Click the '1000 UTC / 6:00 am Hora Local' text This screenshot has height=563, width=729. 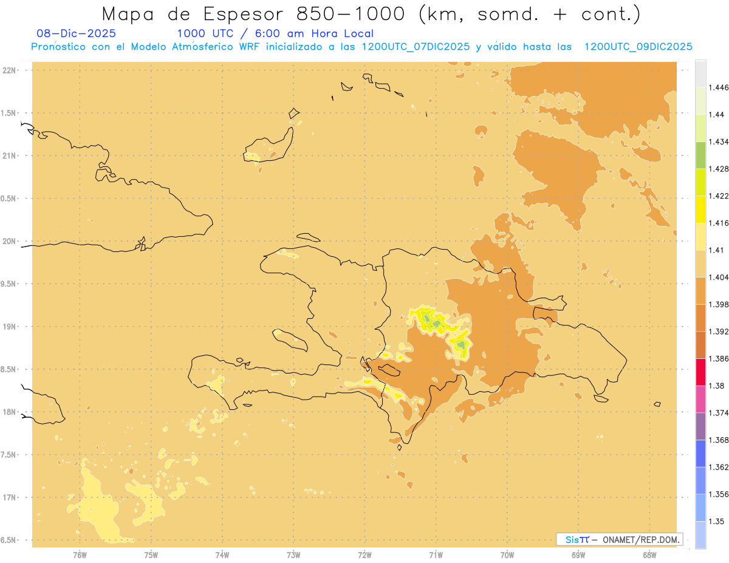(275, 33)
